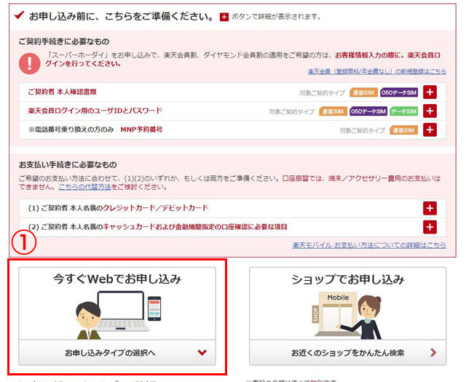Click the 通話SIM badge in ユーザIDとパスワード row
Image resolution: width=466 pixels, height=382 pixels.
333,111
